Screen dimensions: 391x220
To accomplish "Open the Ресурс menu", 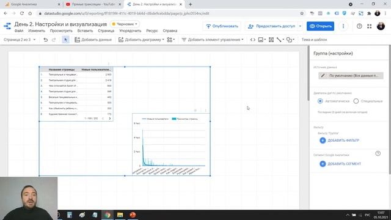I will (152, 31).
